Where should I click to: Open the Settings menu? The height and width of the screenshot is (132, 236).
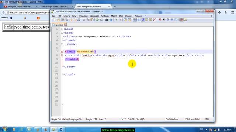(x=105, y=16)
